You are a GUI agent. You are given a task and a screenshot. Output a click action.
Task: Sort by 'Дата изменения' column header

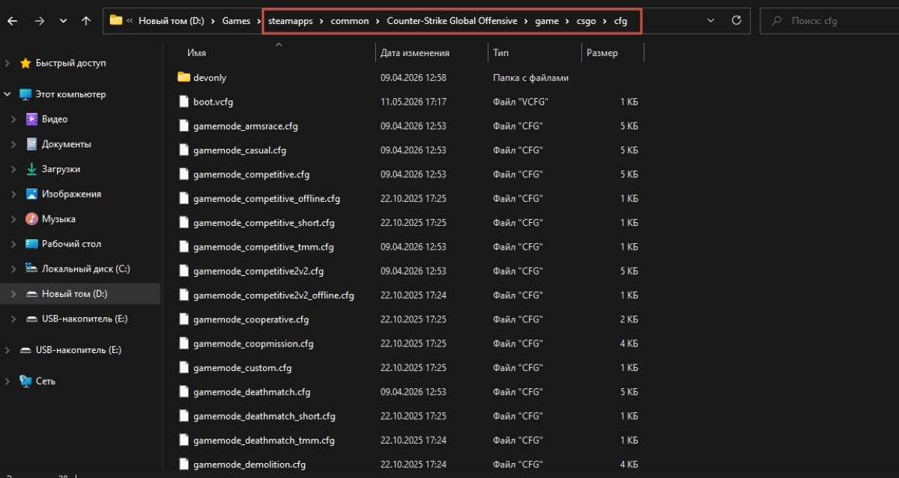click(x=415, y=53)
